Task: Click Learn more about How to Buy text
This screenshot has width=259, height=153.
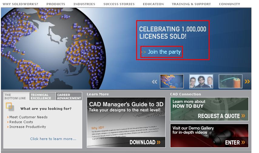Action: tap(189, 104)
